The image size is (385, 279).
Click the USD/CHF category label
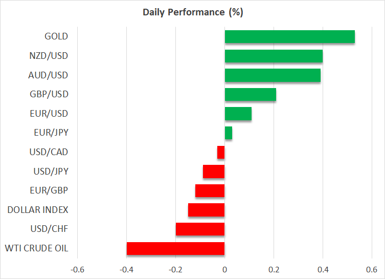49,229
